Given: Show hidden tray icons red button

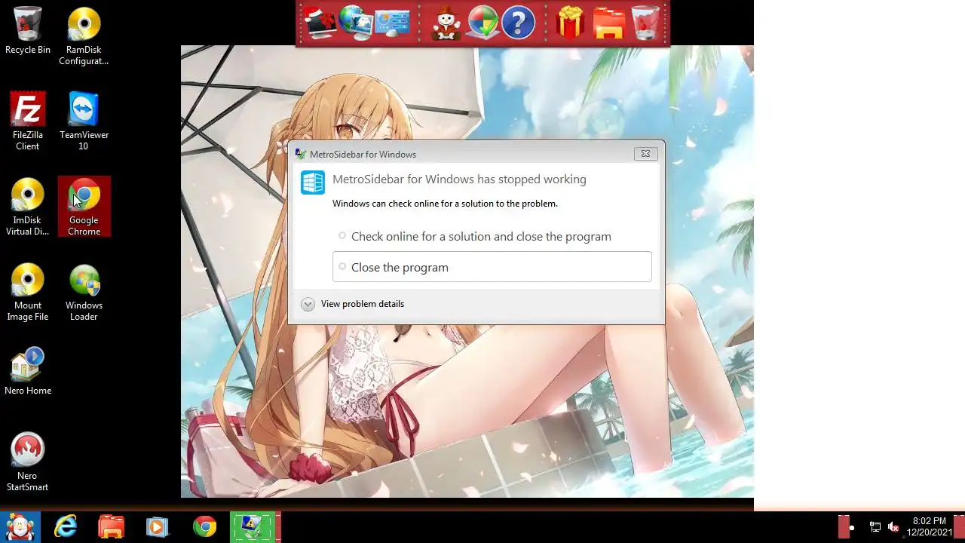Looking at the screenshot, I should pos(844,527).
